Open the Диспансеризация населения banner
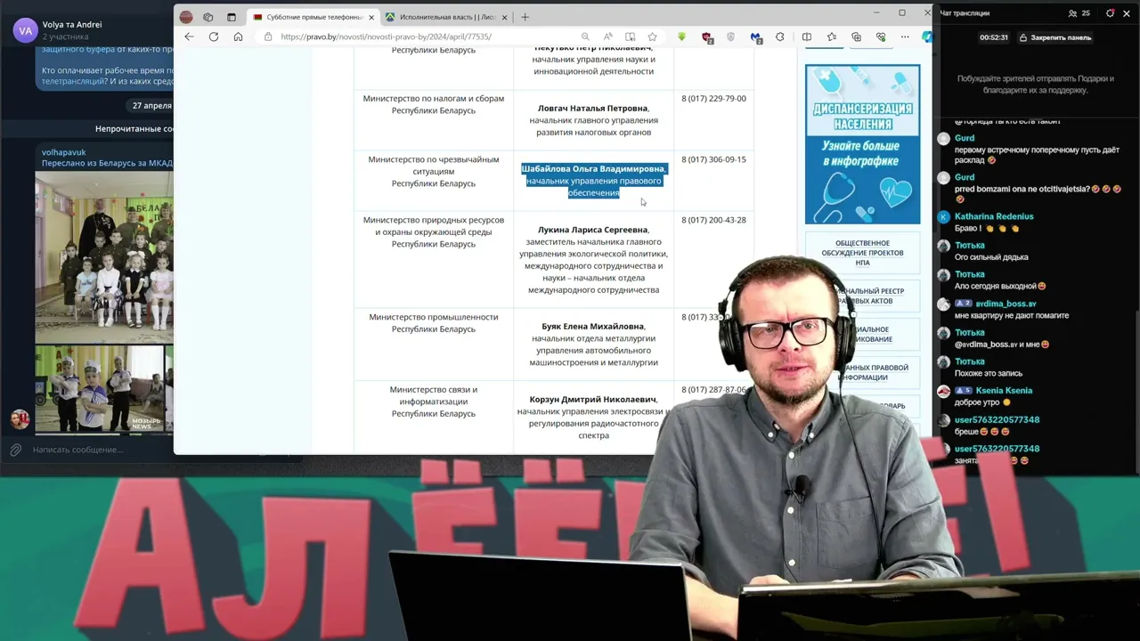This screenshot has width=1140, height=641. tap(862, 144)
